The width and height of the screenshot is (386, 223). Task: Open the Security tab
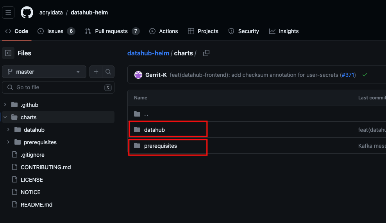pyautogui.click(x=244, y=31)
